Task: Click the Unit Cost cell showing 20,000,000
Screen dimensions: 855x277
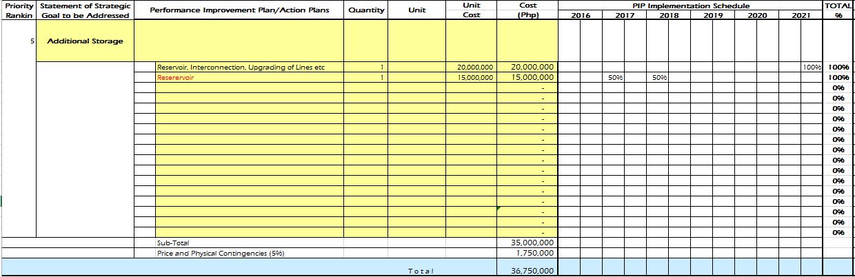Action: (472, 67)
